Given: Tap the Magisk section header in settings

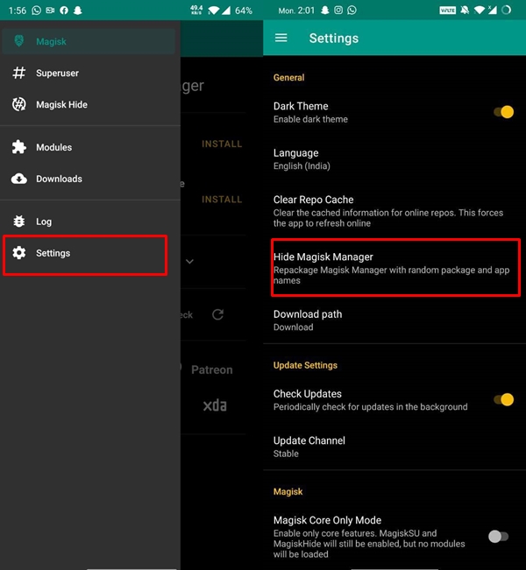Looking at the screenshot, I should [x=288, y=492].
